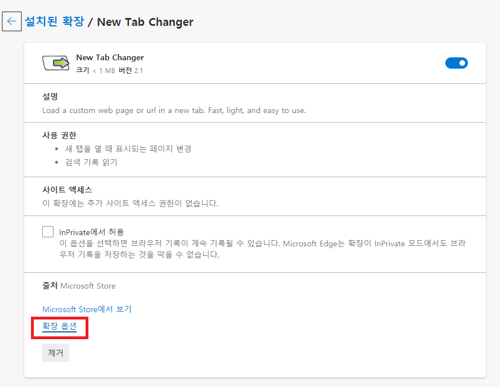Click the 새 탭을 열 때 표시되는 페이지 변경 item
The height and width of the screenshot is (387, 500).
coord(128,148)
